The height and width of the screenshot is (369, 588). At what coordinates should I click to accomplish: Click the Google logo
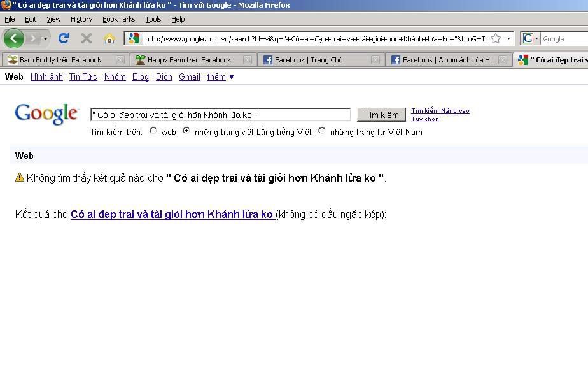47,113
